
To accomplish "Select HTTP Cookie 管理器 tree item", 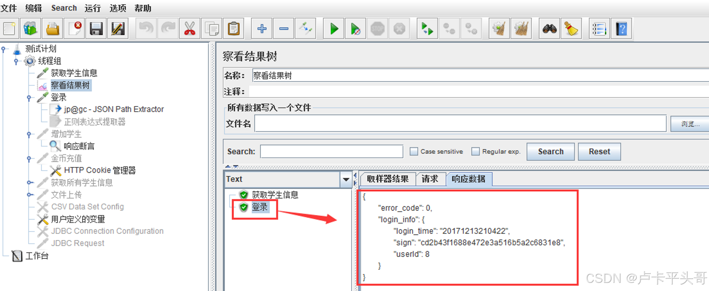I will pyautogui.click(x=99, y=170).
